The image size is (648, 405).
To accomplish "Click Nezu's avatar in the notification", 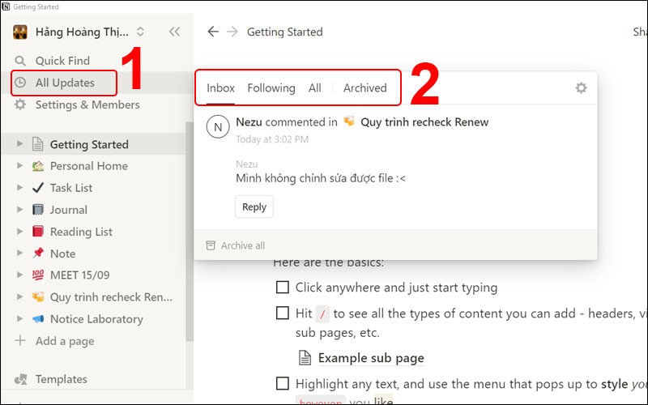I will click(217, 128).
